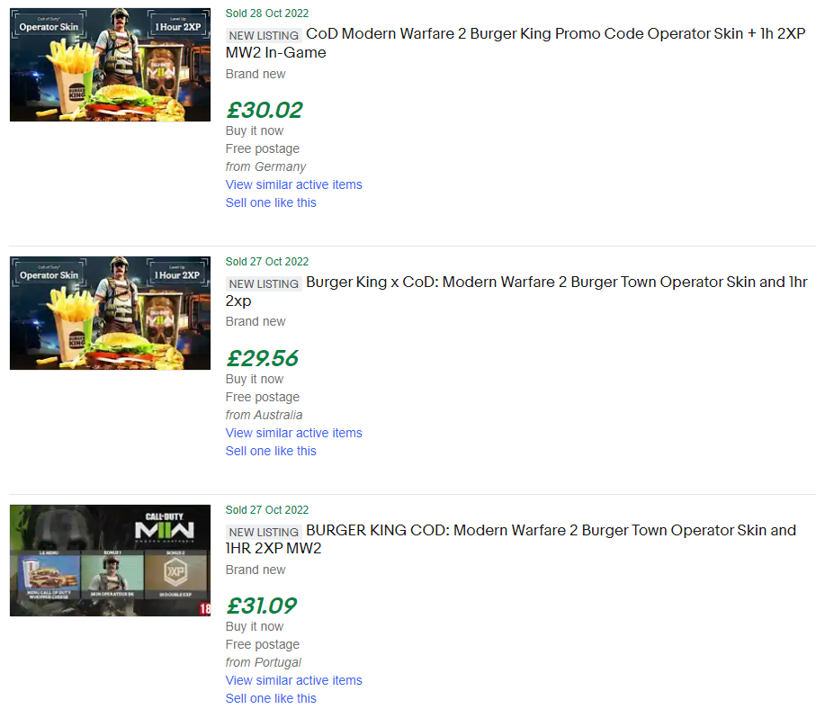825x727 pixels.
Task: Click View similar active items under the £30.02 listing
Action: tap(293, 184)
